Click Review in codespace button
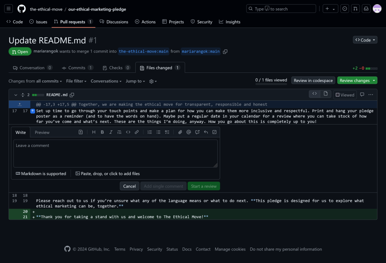This screenshot has height=263, width=386. tap(313, 80)
